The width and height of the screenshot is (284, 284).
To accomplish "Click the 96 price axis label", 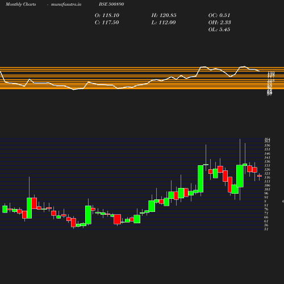I will pyautogui.click(x=266, y=193).
